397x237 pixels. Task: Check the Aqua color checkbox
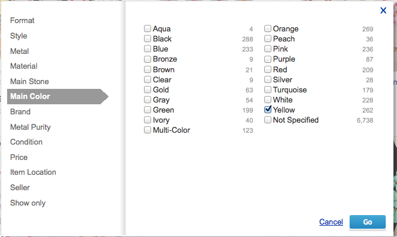[x=148, y=29]
